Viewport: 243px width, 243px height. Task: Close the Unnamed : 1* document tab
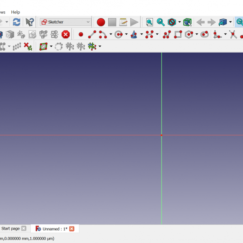click(x=72, y=229)
